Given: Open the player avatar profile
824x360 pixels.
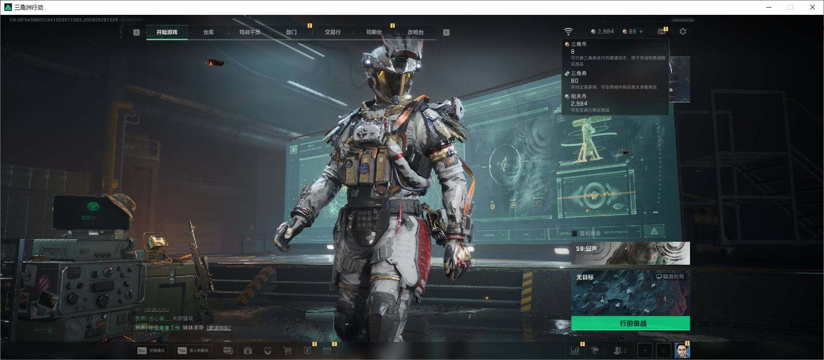Looking at the screenshot, I should coord(682,350).
